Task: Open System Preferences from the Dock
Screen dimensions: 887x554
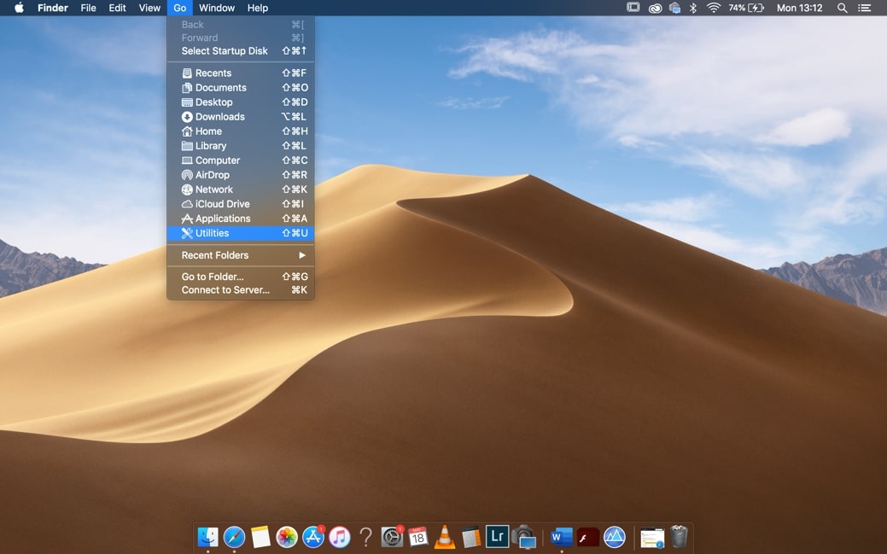Action: 391,536
